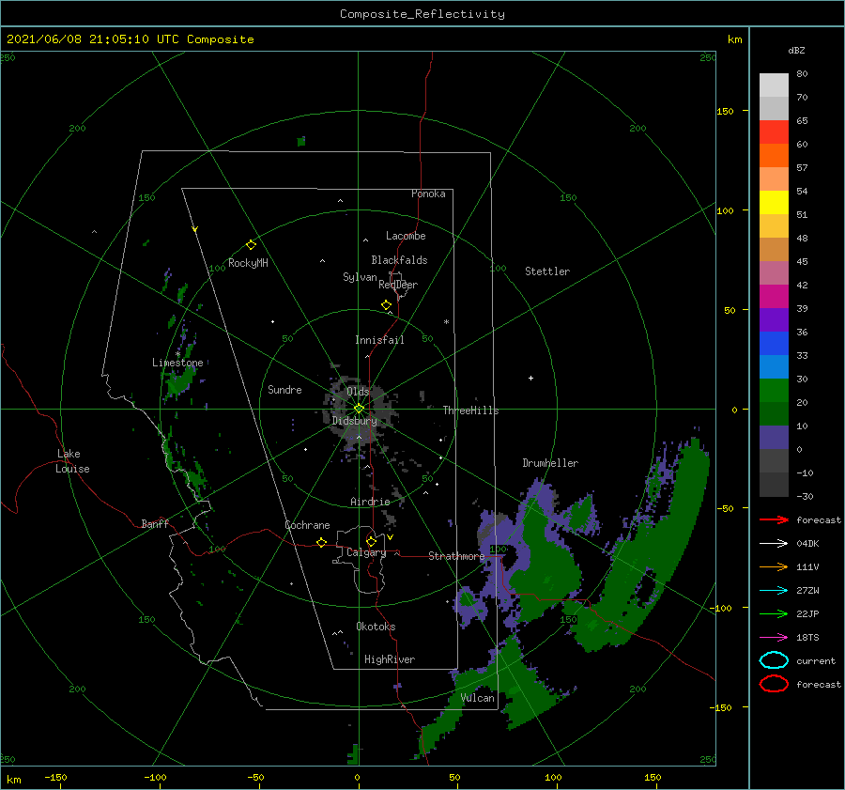The image size is (845, 790).
Task: Click the Okotoks label
Action: tap(376, 627)
